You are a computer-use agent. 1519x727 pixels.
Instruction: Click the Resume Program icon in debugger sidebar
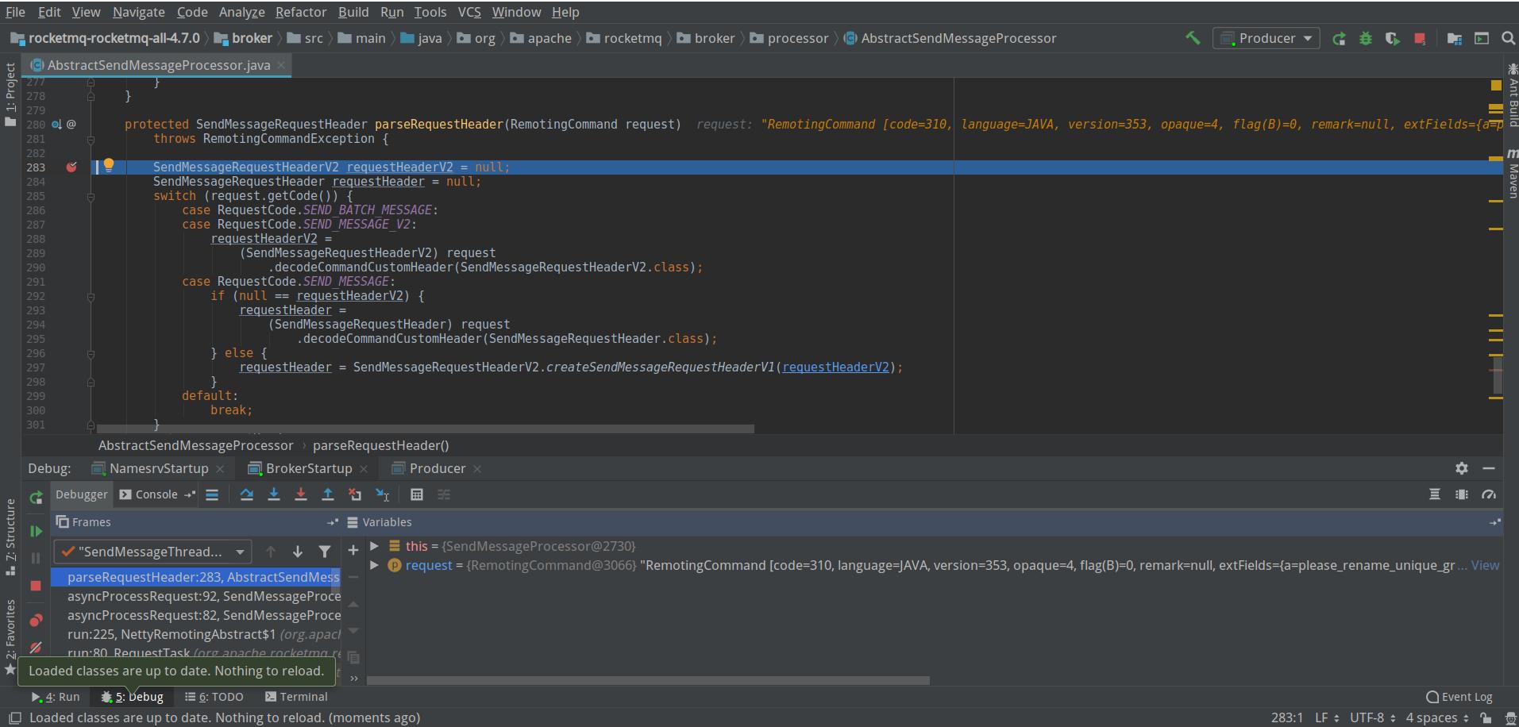36,530
